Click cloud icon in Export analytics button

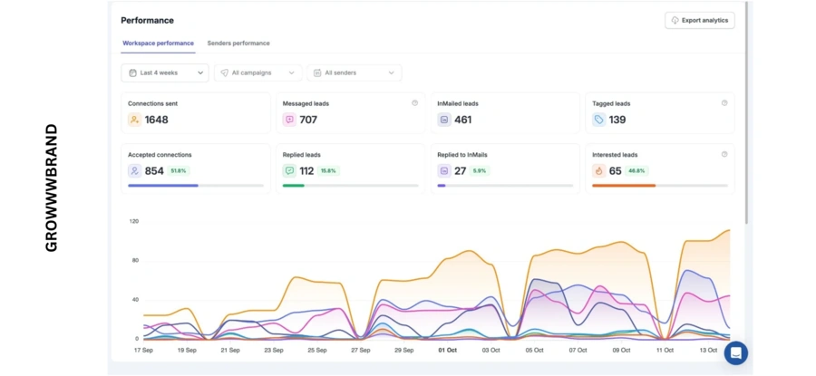[675, 20]
